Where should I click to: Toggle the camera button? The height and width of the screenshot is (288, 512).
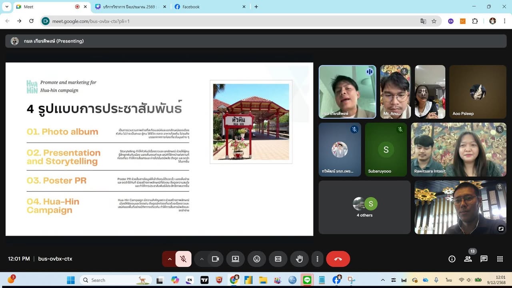tap(216, 259)
